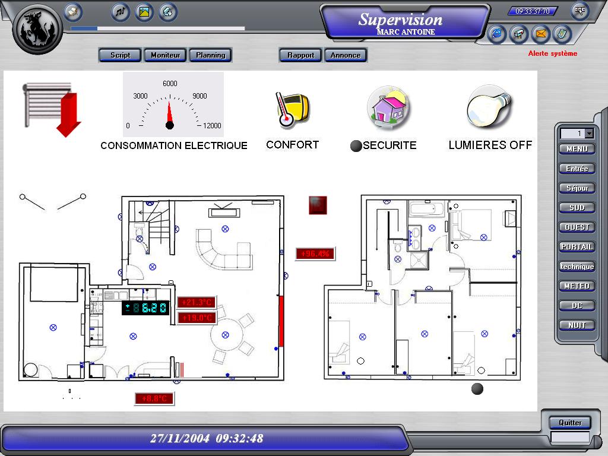Click the music notes icon
This screenshot has height=456, width=608.
[x=121, y=12]
